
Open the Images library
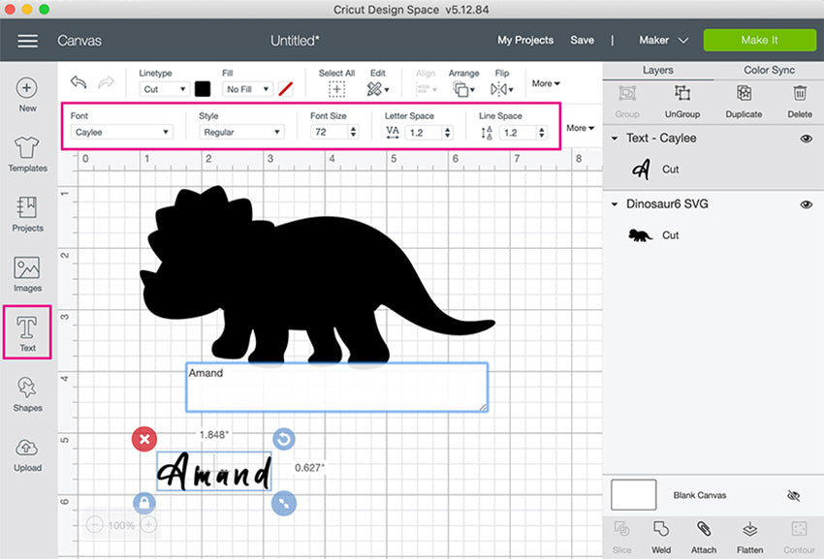point(27,274)
